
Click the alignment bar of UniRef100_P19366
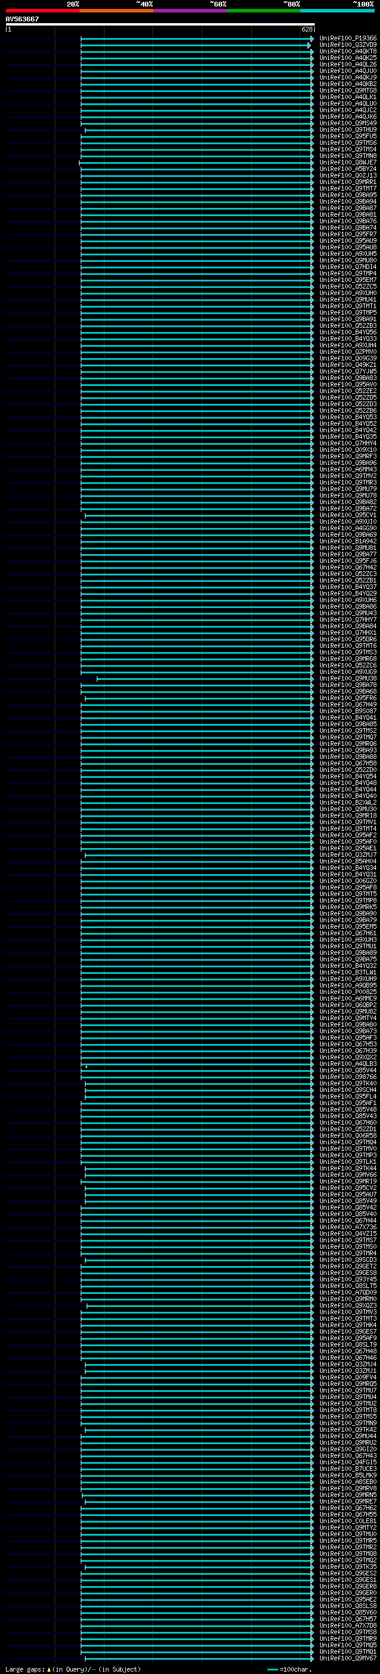[197, 39]
